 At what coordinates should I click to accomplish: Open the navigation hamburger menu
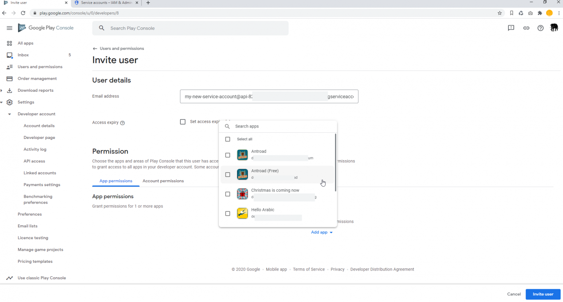10,28
